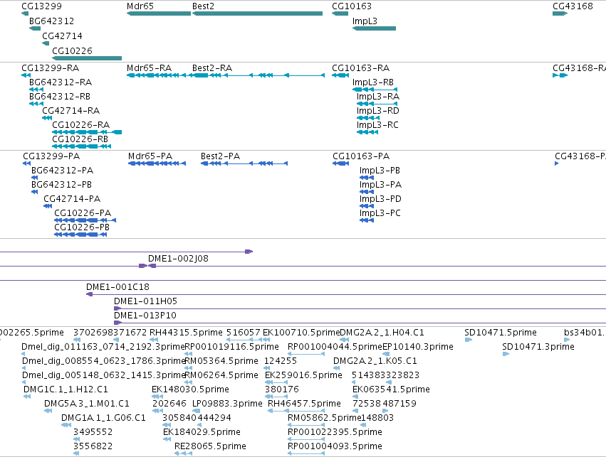Click EST RP001004044.5prime
606x457 pixels.
pos(306,354)
